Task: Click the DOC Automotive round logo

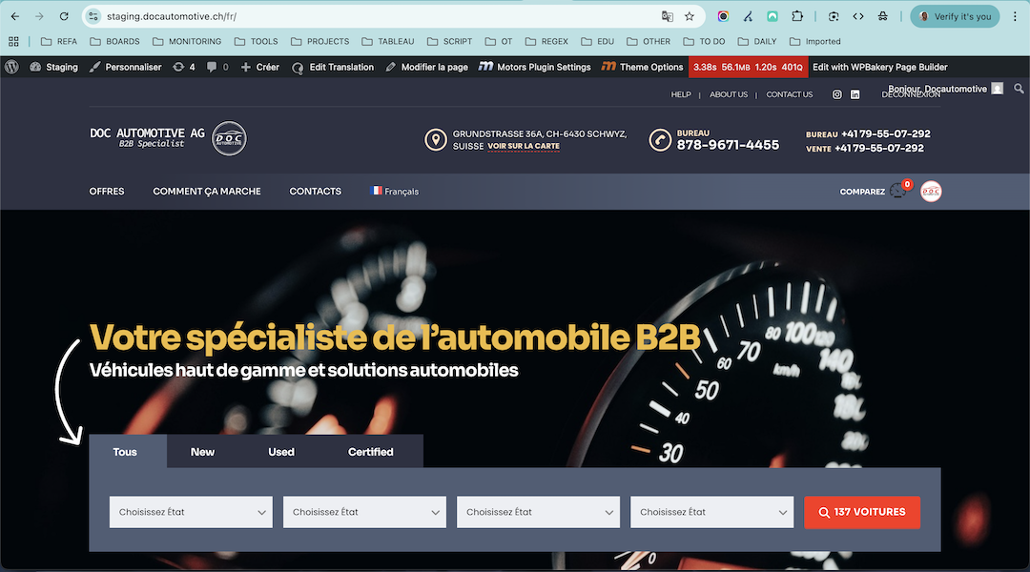Action: pyautogui.click(x=229, y=138)
